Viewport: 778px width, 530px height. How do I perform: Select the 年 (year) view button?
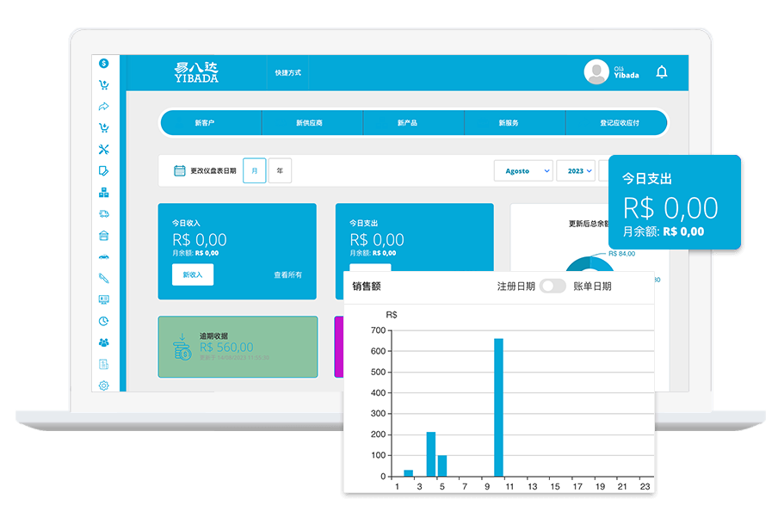(280, 171)
